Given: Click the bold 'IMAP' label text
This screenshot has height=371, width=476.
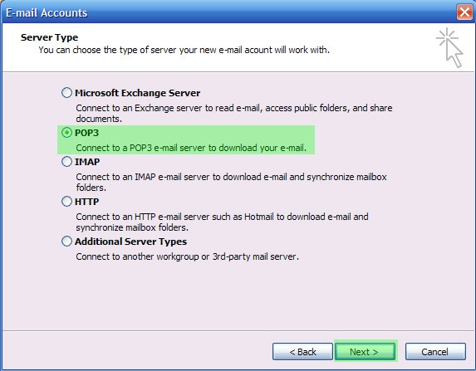Looking at the screenshot, I should click(x=87, y=162).
